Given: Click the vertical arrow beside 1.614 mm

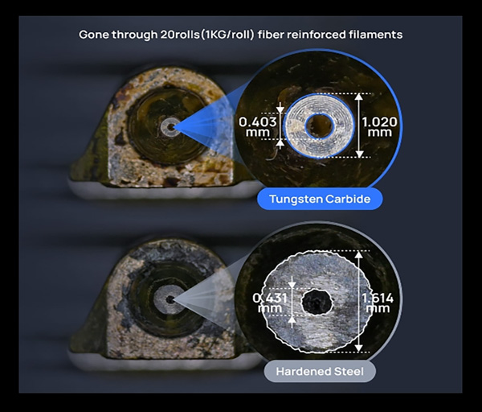Looking at the screenshot, I should pos(358,301).
